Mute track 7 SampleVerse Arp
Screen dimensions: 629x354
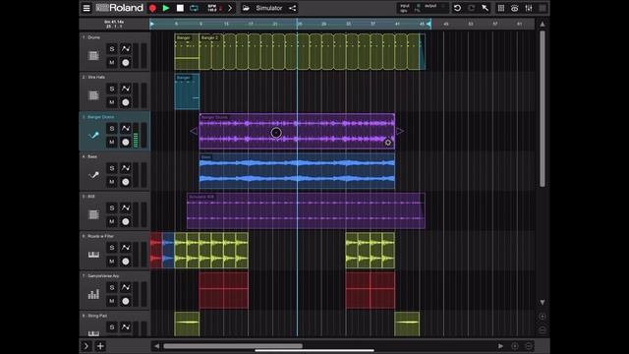[112, 301]
